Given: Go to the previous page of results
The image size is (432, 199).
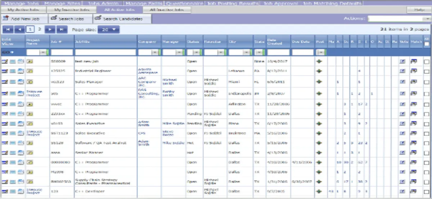Looking at the screenshot, I should point(20,29).
